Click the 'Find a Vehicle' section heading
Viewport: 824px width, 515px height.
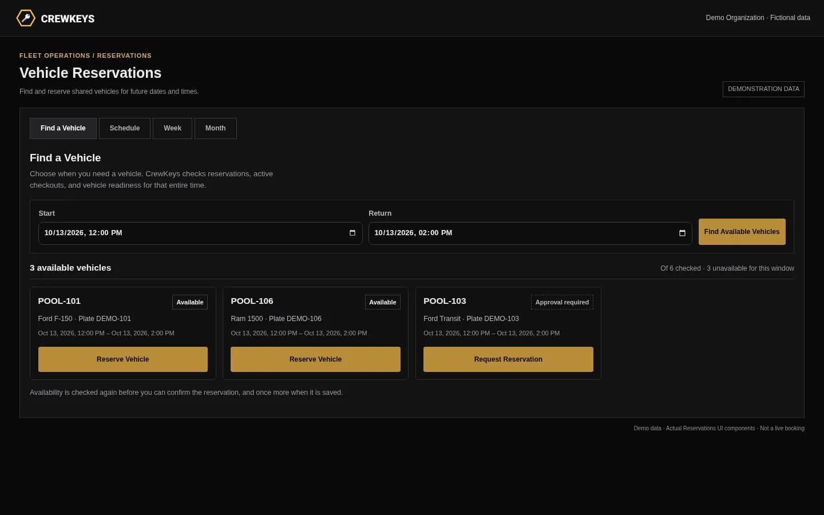pos(65,158)
